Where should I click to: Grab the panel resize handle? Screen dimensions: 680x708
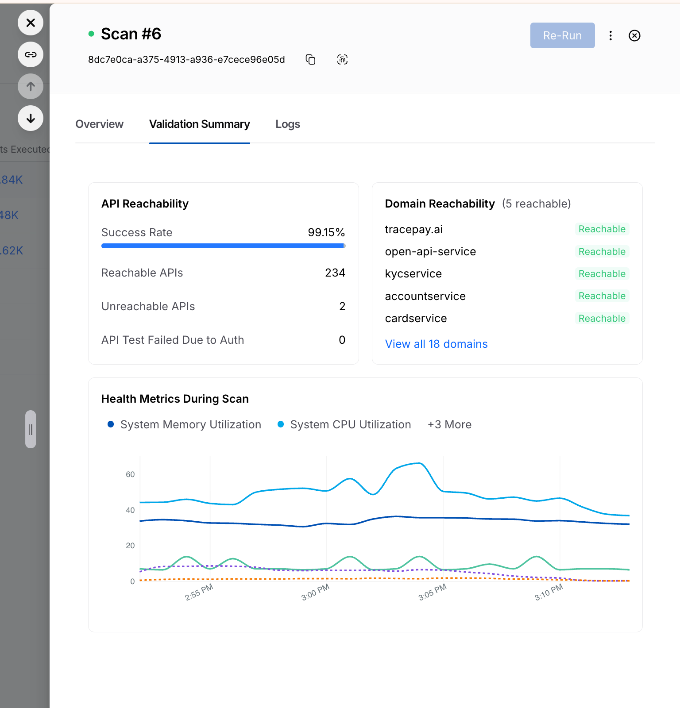click(31, 429)
